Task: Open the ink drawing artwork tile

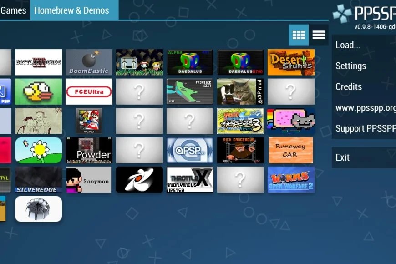Action: [38, 121]
